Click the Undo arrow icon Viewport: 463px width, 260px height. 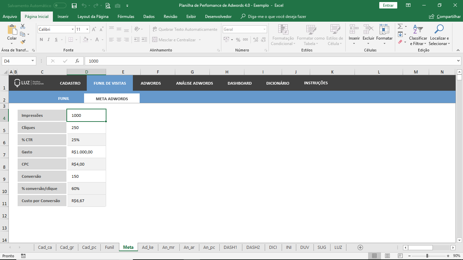84,5
